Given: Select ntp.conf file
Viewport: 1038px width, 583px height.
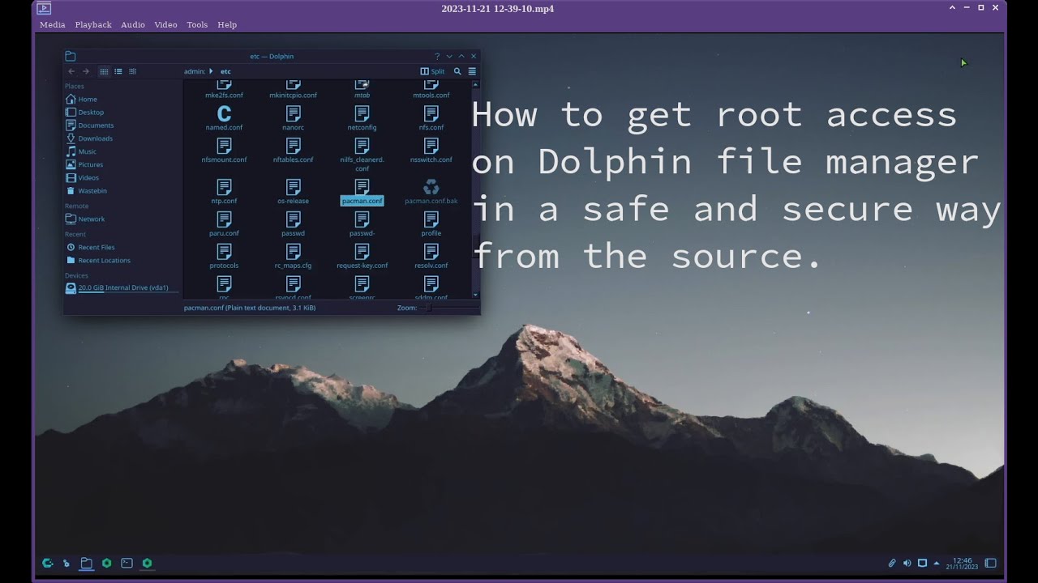Looking at the screenshot, I should 224,192.
